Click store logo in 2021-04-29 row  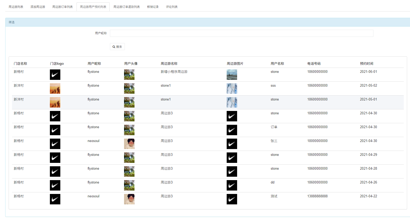[x=55, y=158]
